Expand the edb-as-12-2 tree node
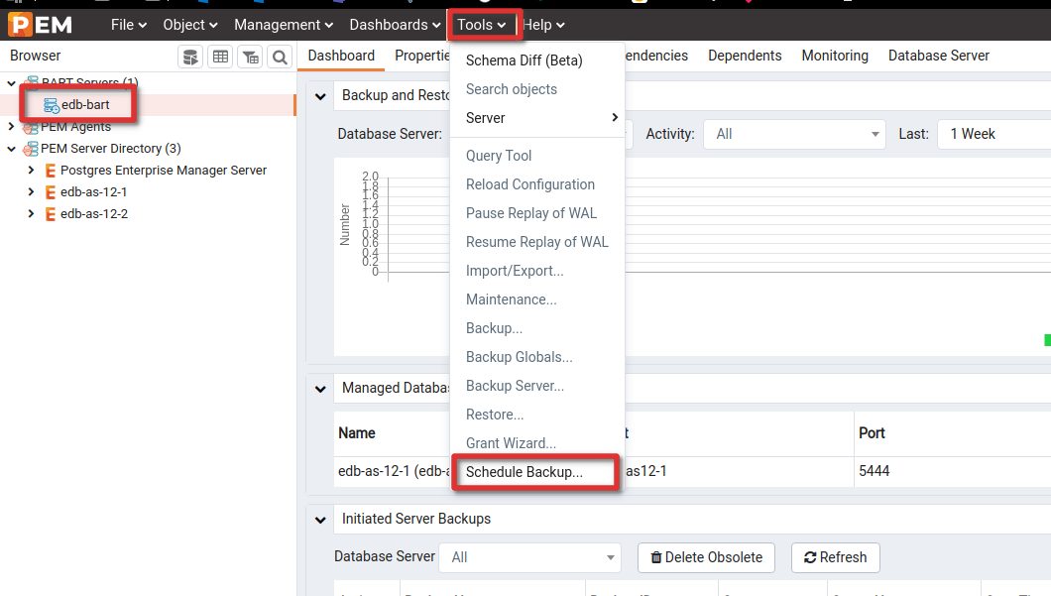 tap(31, 214)
